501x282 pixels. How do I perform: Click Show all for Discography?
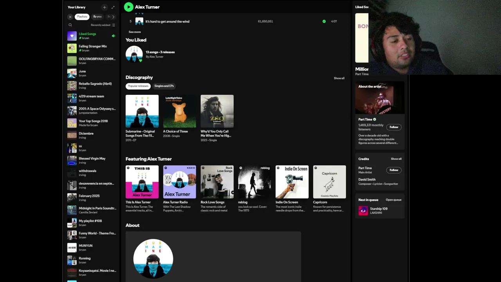click(x=339, y=78)
